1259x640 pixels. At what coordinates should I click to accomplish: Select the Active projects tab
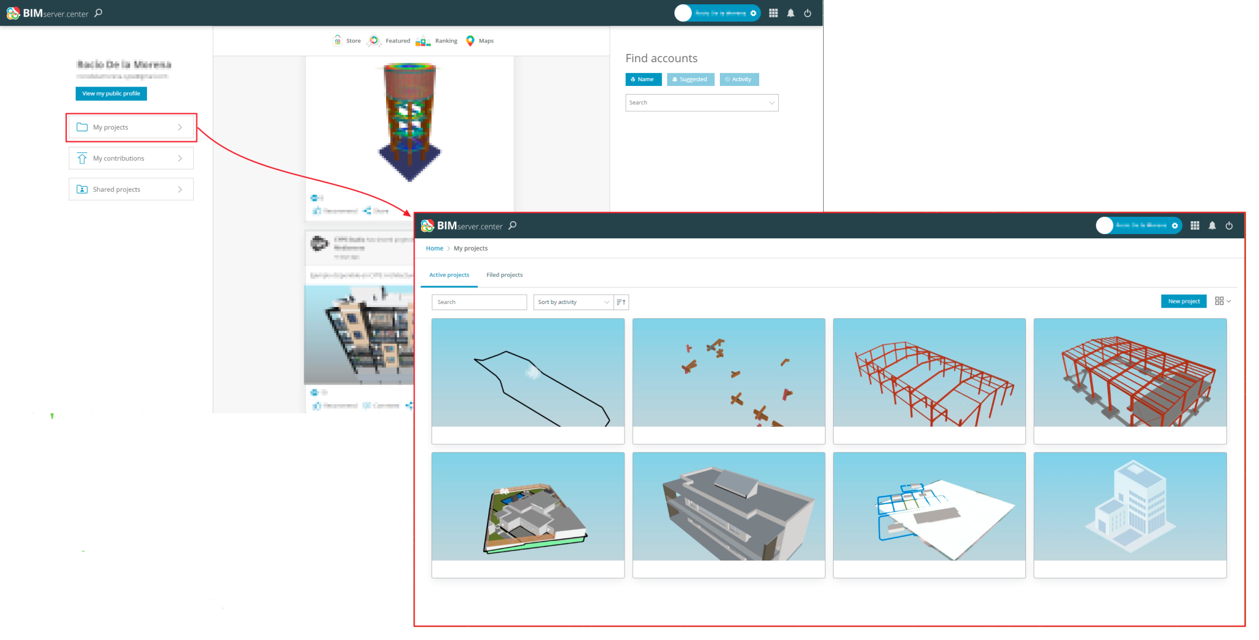click(449, 275)
